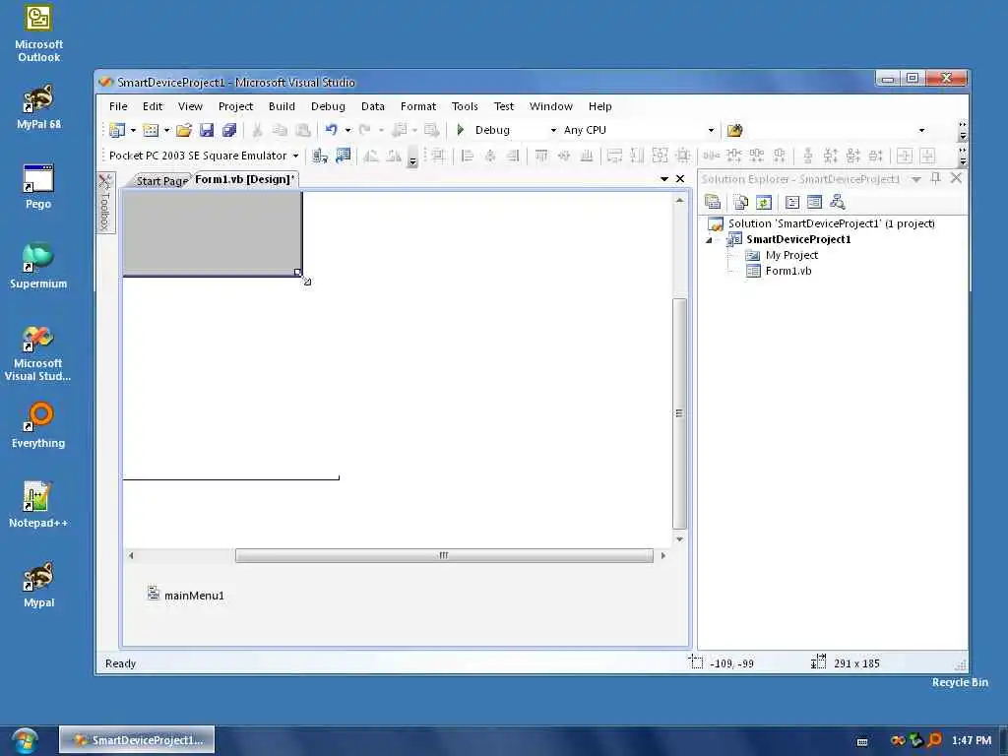The height and width of the screenshot is (756, 1008).
Task: Open Microsoft Outlook desktop icon
Action: click(38, 34)
